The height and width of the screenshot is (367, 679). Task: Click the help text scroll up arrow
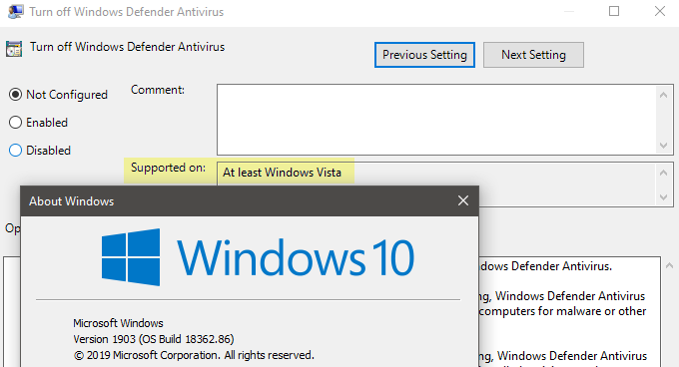click(669, 265)
